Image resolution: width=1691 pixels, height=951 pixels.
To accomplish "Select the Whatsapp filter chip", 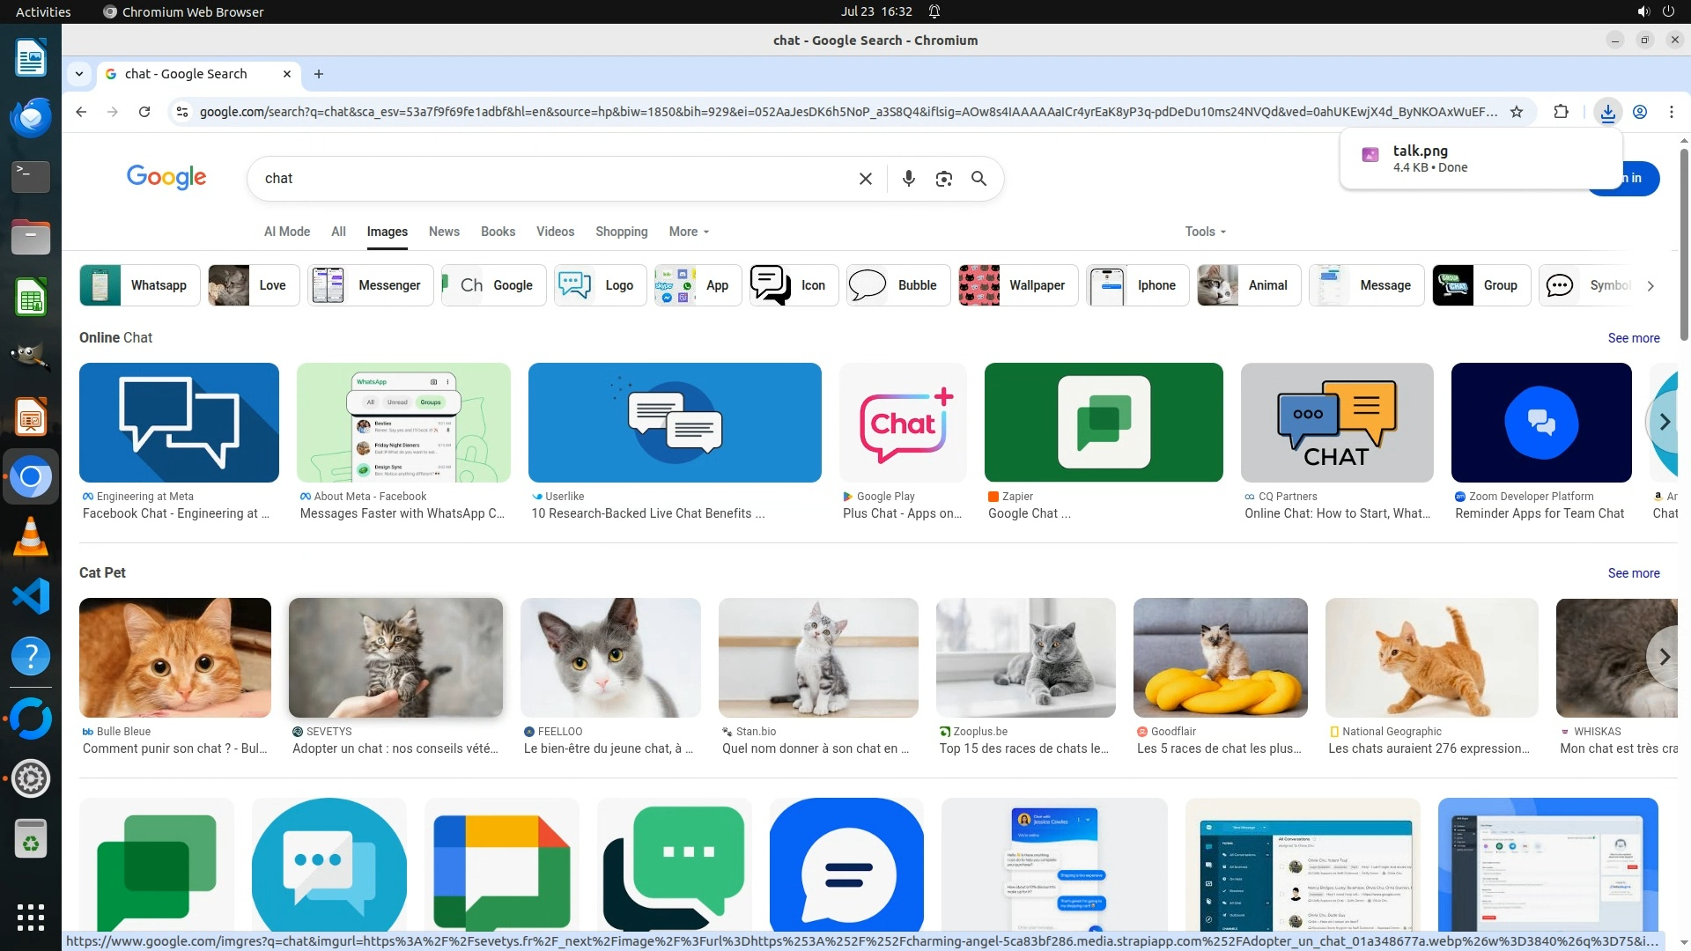I will click(x=140, y=285).
